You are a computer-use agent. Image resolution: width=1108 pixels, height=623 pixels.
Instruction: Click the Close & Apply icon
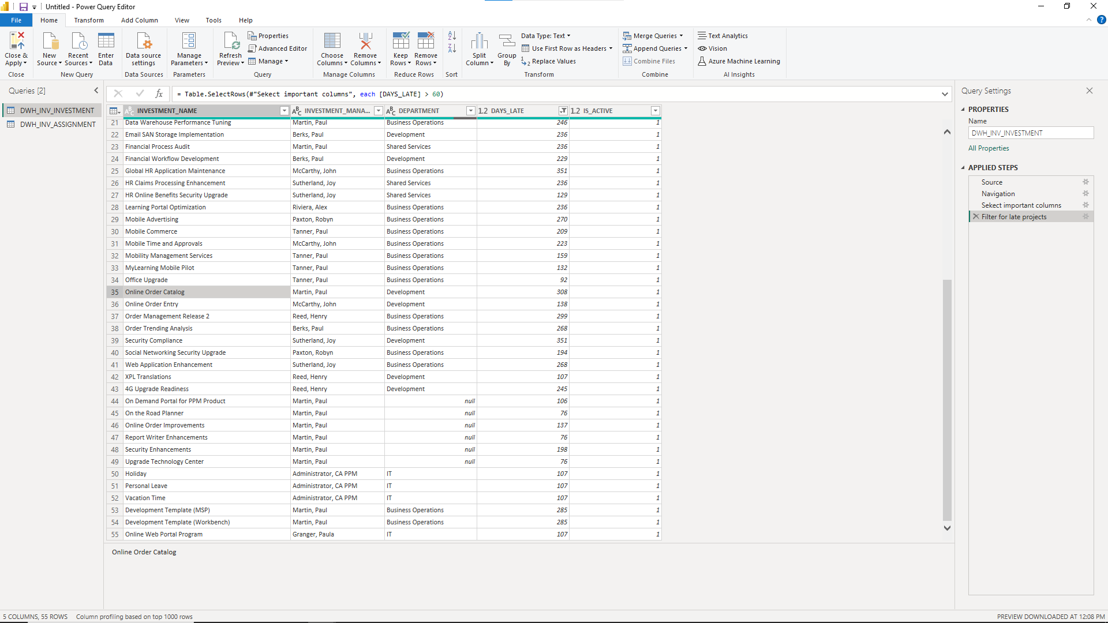click(16, 40)
